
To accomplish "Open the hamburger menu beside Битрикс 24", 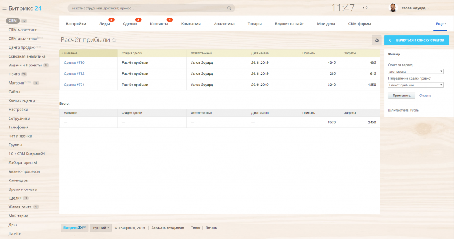I will pos(4,8).
